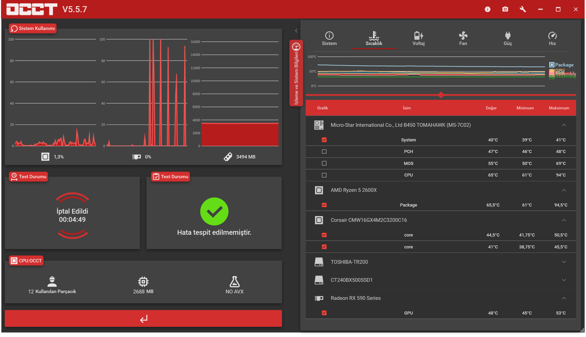Click the CPU:OCCT label icon
The width and height of the screenshot is (586, 337).
[x=14, y=261]
